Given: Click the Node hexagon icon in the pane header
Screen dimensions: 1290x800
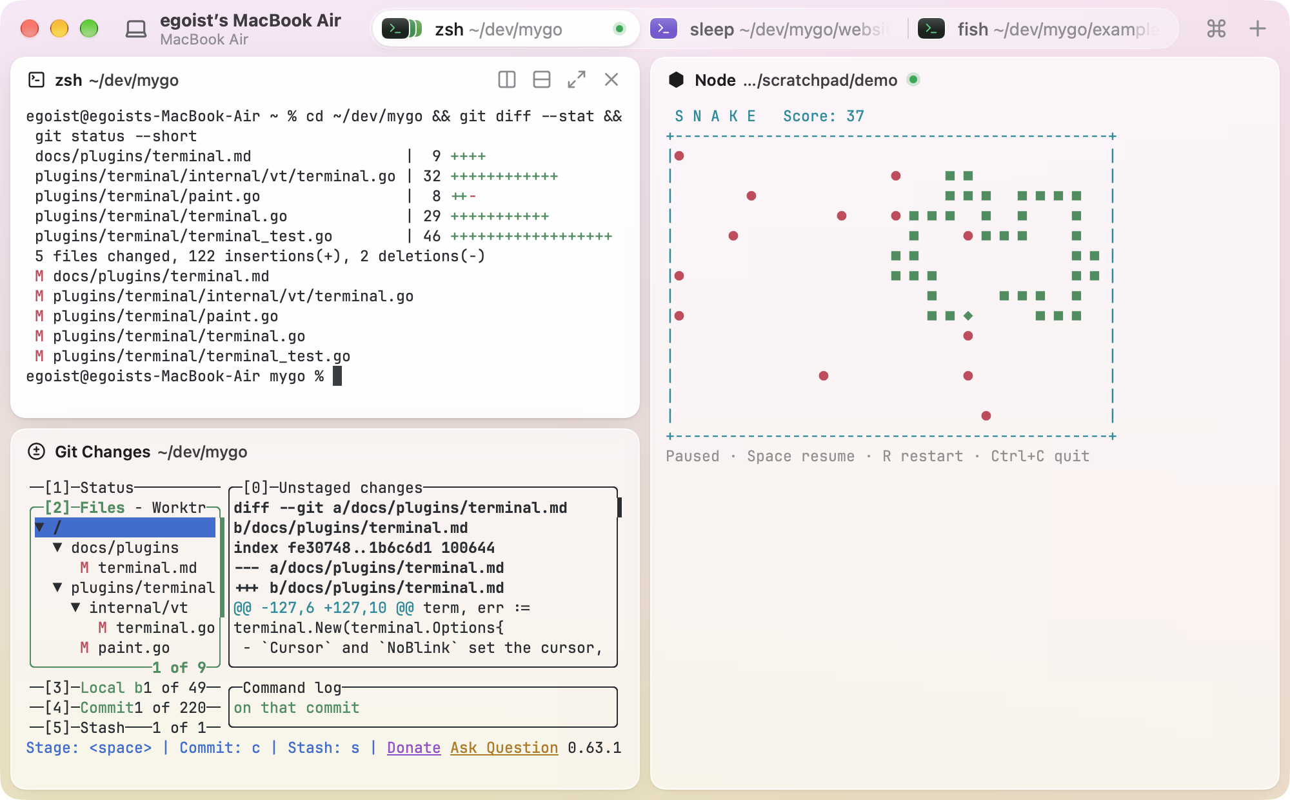Looking at the screenshot, I should (x=677, y=80).
